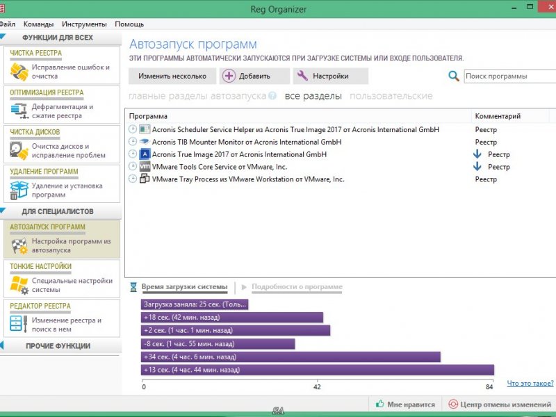556x417 pixels.
Task: Select the пользовательские filter
Action: pyautogui.click(x=391, y=96)
